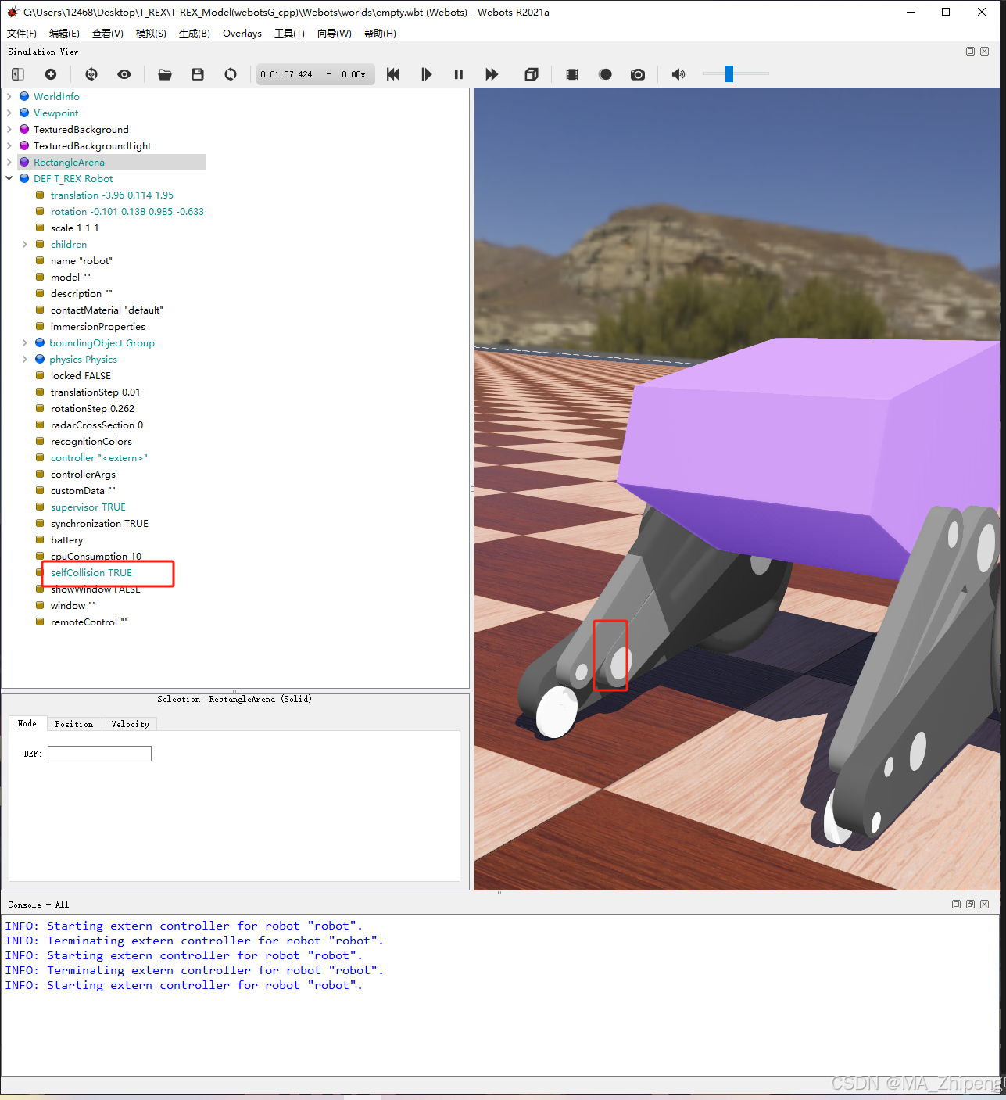This screenshot has height=1100, width=1006.
Task: Save the world with the save icon
Action: pyautogui.click(x=197, y=74)
